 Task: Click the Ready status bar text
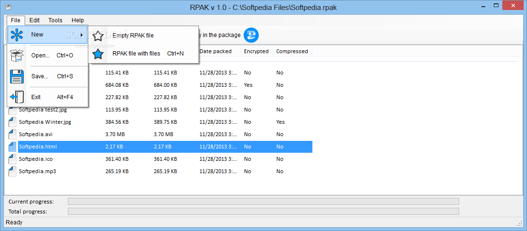[14, 222]
